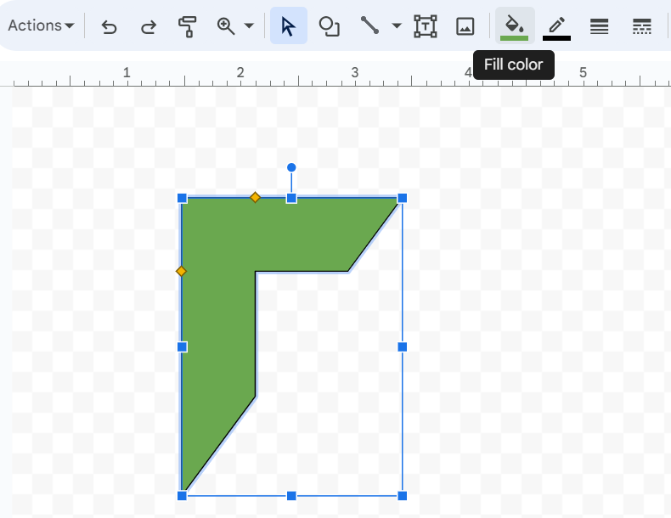Insert a Text box

[426, 26]
